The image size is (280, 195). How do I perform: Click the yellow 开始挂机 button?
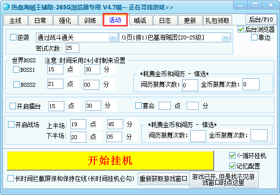point(110,161)
